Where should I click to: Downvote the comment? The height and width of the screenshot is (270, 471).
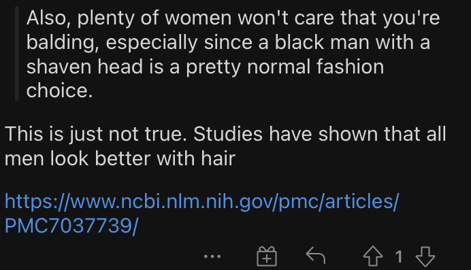point(425,256)
